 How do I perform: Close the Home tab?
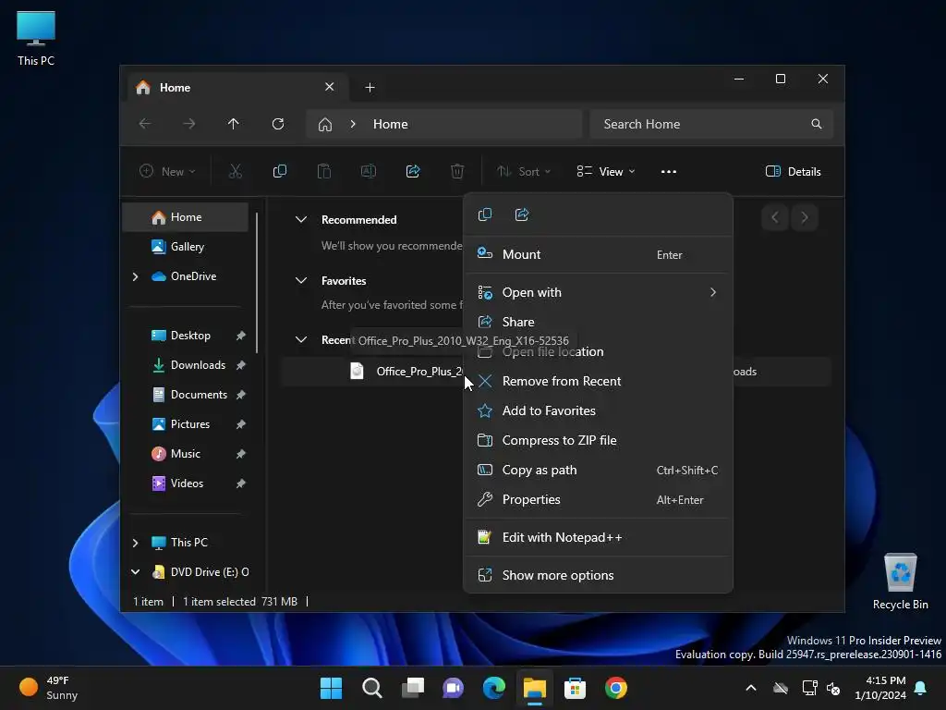click(330, 87)
